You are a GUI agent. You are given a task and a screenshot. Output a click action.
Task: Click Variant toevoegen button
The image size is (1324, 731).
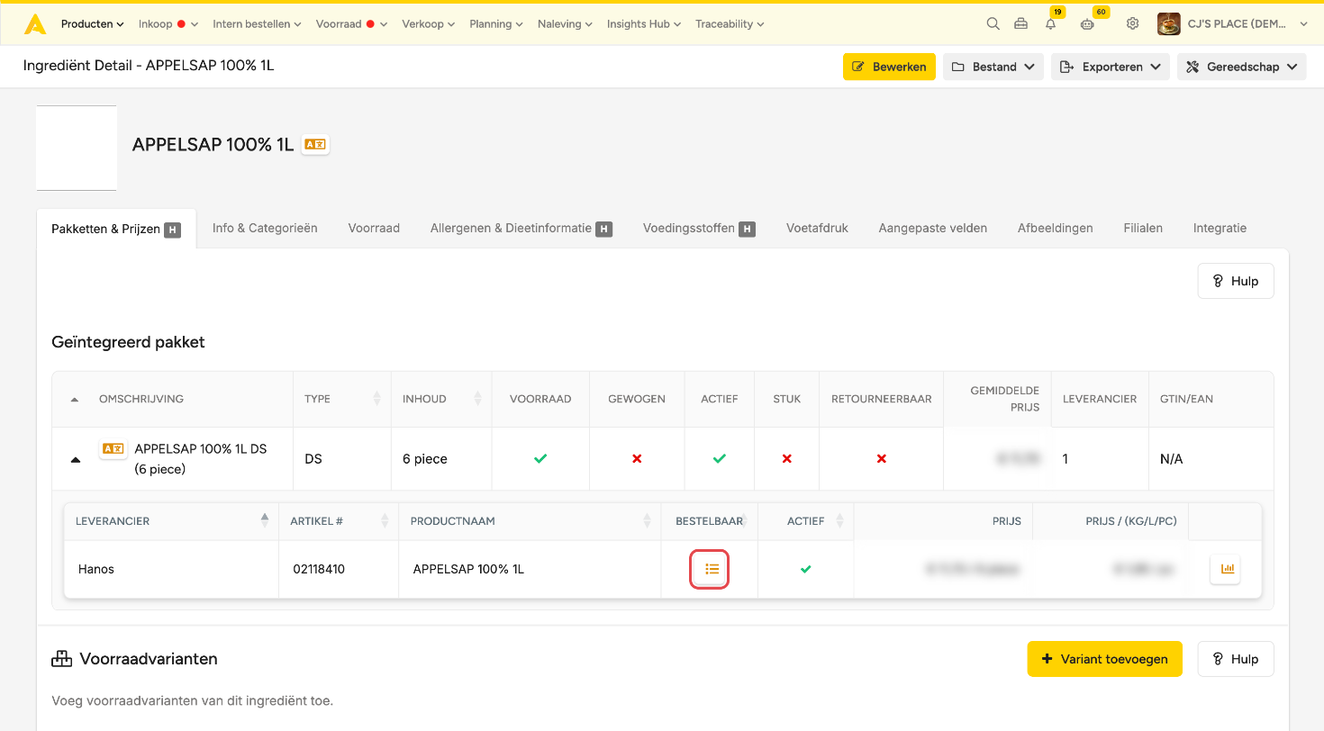pyautogui.click(x=1104, y=659)
